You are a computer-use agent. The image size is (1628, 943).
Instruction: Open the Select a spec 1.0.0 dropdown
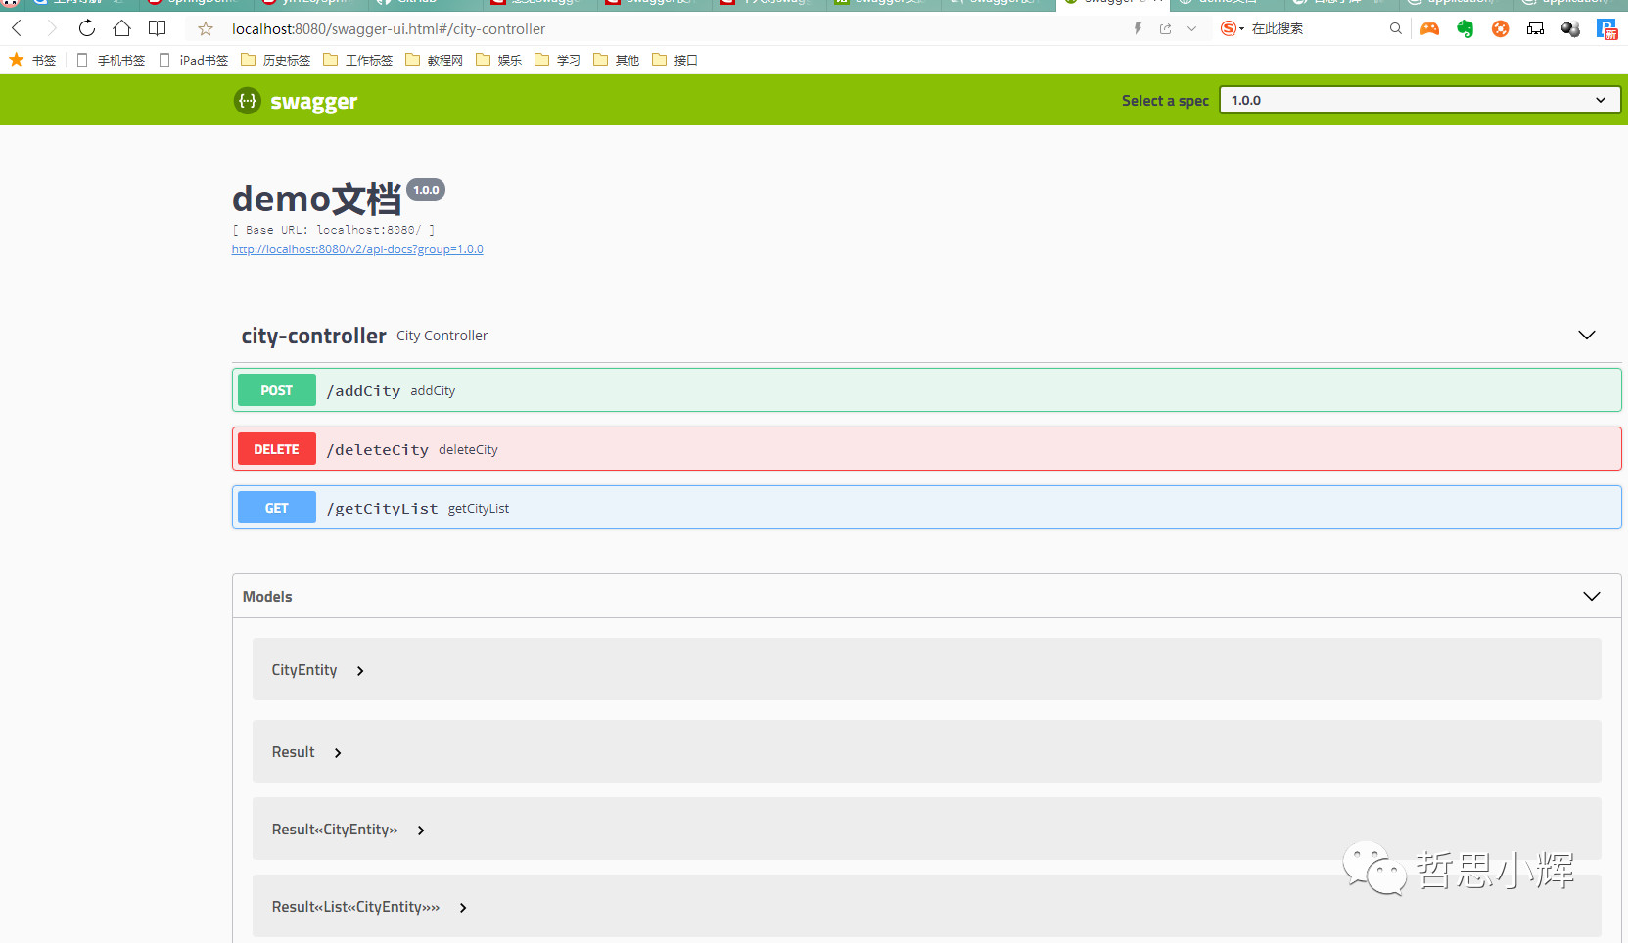tap(1419, 100)
